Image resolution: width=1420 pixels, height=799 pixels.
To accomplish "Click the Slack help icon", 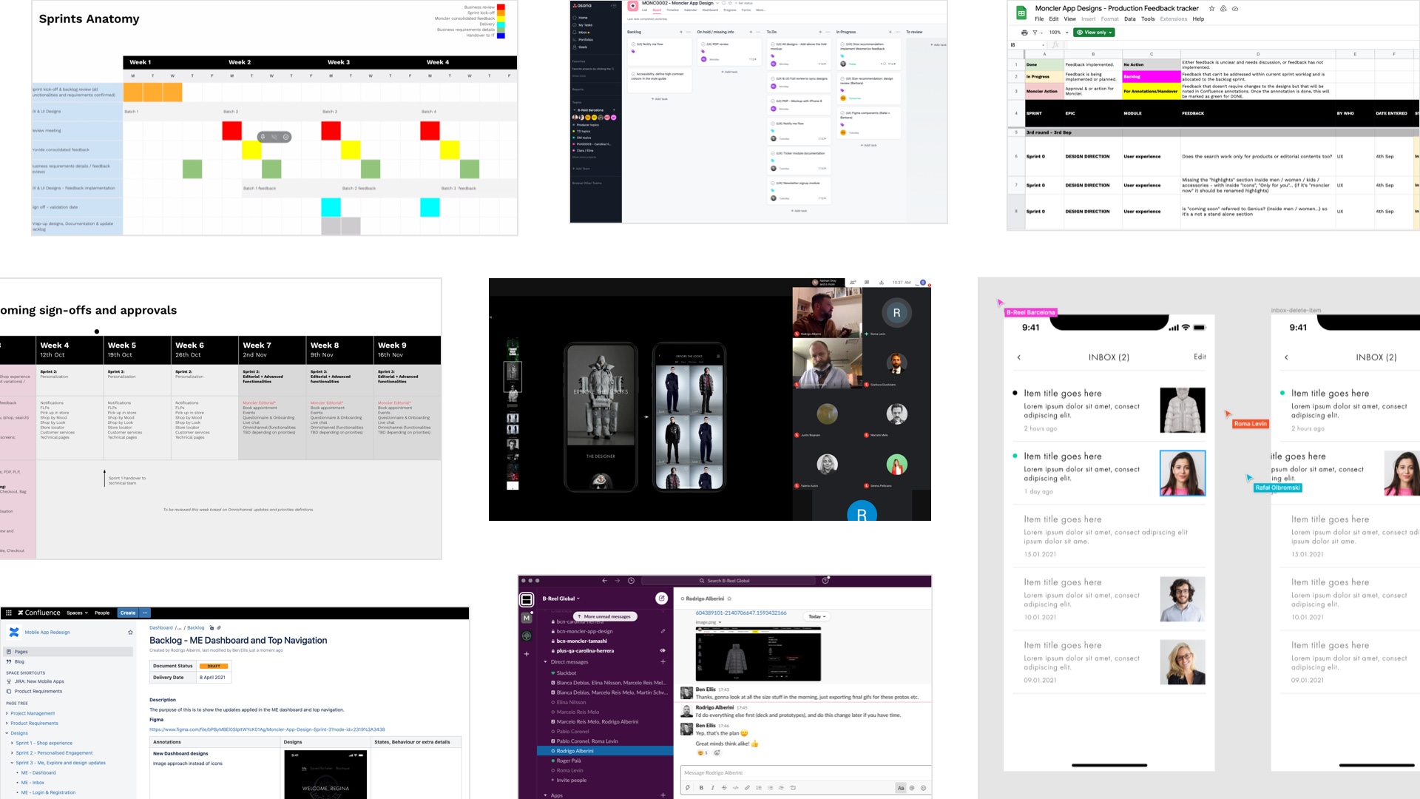I will click(x=825, y=581).
